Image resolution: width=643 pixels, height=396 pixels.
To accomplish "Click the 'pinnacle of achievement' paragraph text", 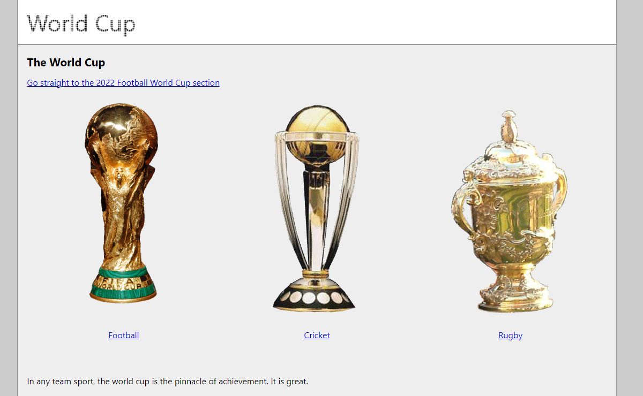I will [168, 382].
